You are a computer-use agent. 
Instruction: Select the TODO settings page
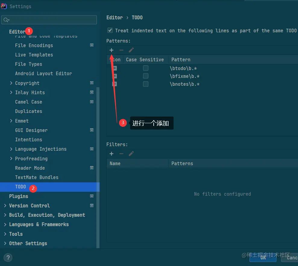50,187
